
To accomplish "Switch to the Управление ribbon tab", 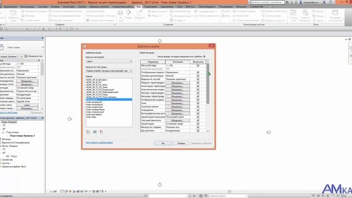I will point(150,7).
